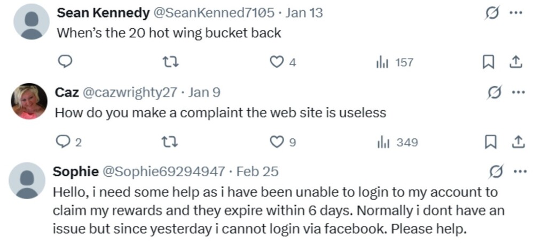Repost Sean Kennedy's tweet

click(171, 63)
